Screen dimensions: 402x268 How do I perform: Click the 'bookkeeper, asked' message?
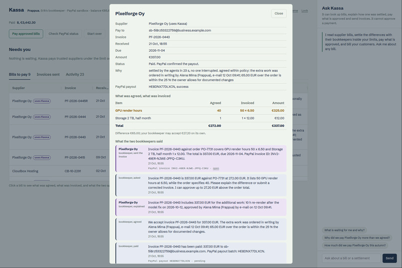pyautogui.click(x=201, y=185)
